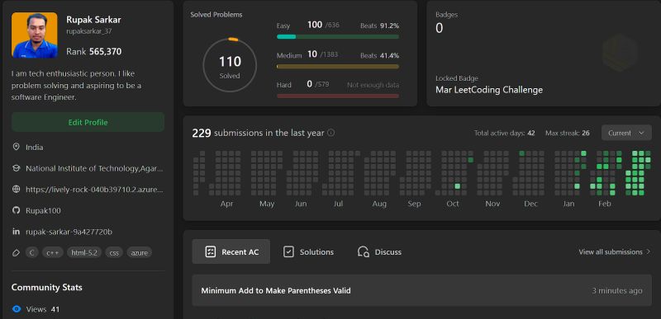Click the eye icon beside Views
This screenshot has width=661, height=319.
(x=17, y=309)
